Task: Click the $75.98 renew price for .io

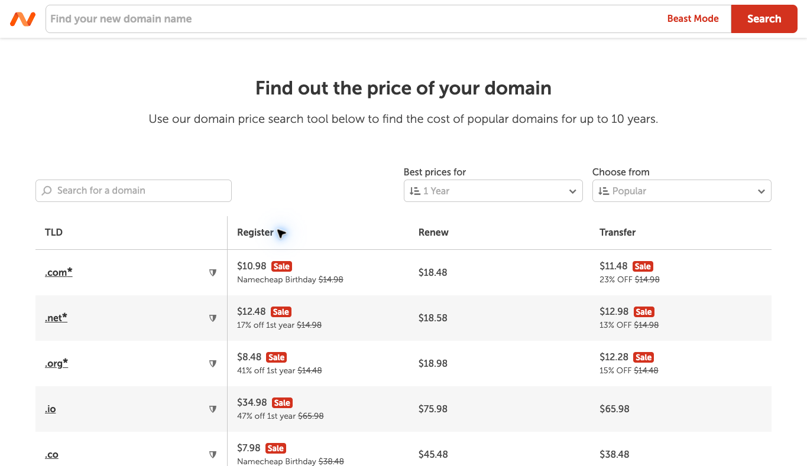Action: click(x=433, y=409)
